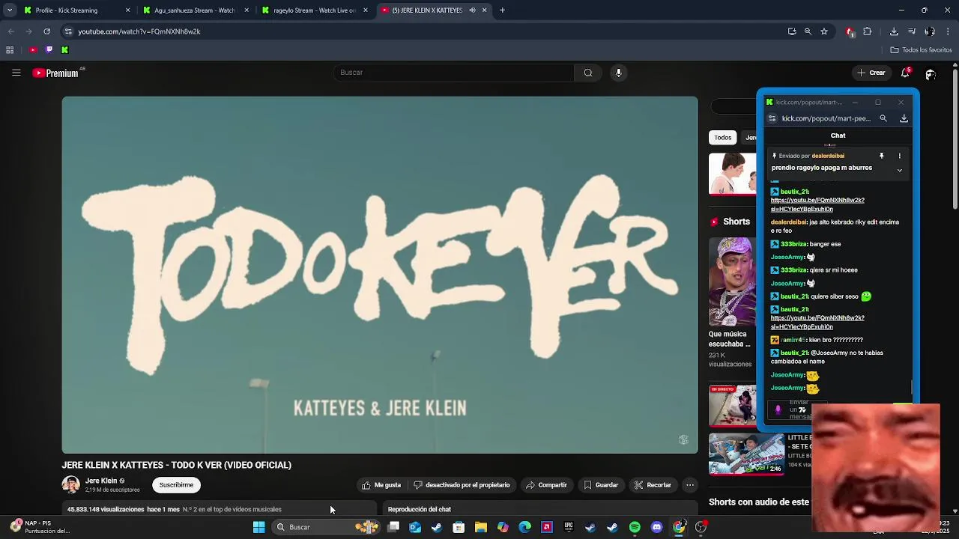Open the browser downloads icon
Viewport: 959px width, 539px height.
pyautogui.click(x=894, y=31)
